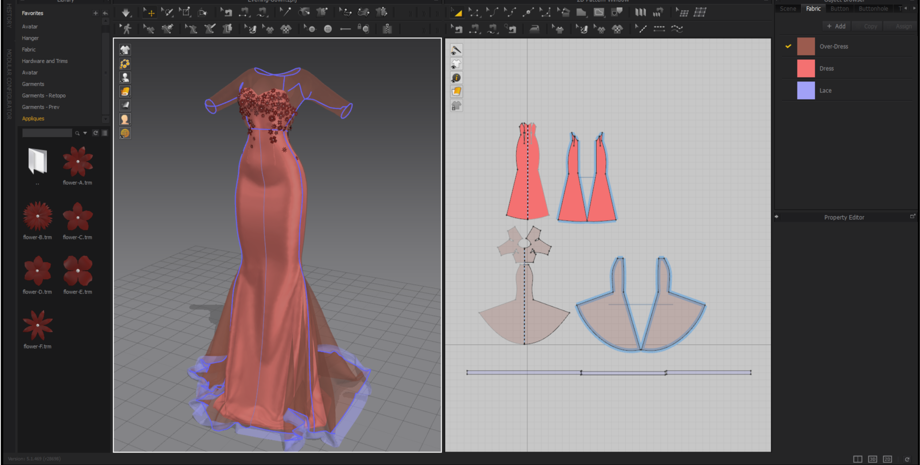Select the Lace fabric purple swatch
Screen dimensions: 920x465
click(x=806, y=91)
